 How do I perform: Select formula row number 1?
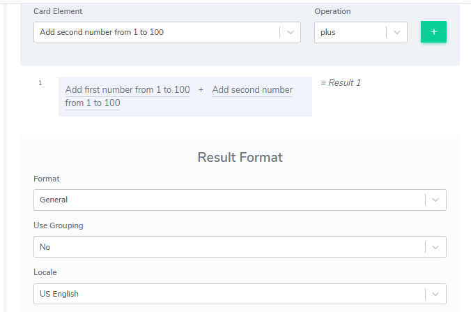[x=40, y=83]
